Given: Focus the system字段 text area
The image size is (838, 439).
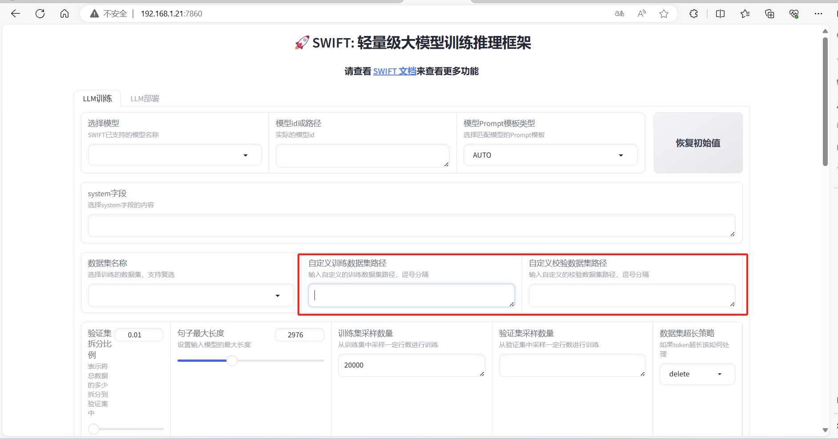Looking at the screenshot, I should pos(411,225).
